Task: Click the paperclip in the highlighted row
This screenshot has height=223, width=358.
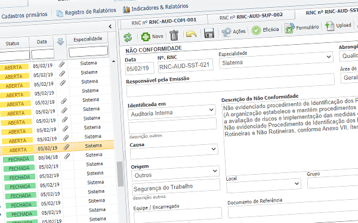Action: coord(66,147)
